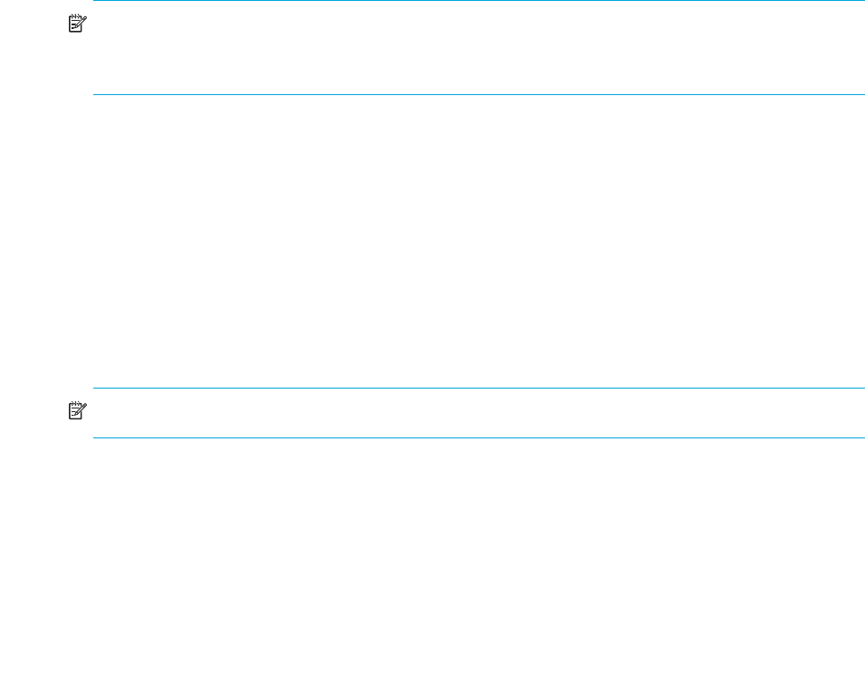Click the spiral binding of lower notepad icon
The height and width of the screenshot is (682, 865).
pos(75,403)
